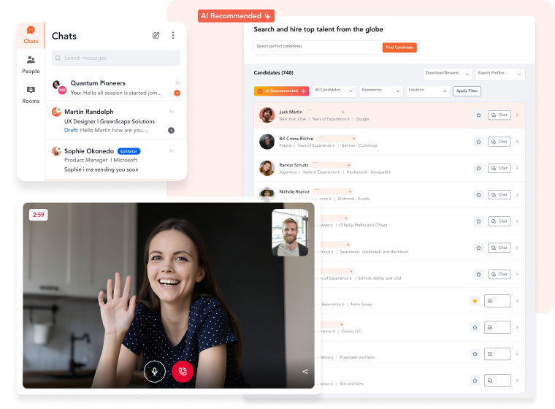Favorite Bill Crona-Ritchie with the star
Viewport: 555px width, 409px height.
478,142
